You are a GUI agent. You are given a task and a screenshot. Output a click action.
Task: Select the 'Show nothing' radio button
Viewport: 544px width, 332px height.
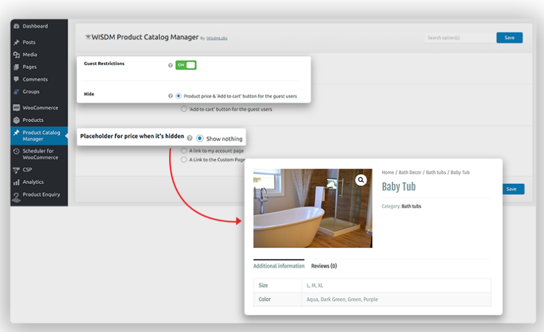click(x=200, y=138)
